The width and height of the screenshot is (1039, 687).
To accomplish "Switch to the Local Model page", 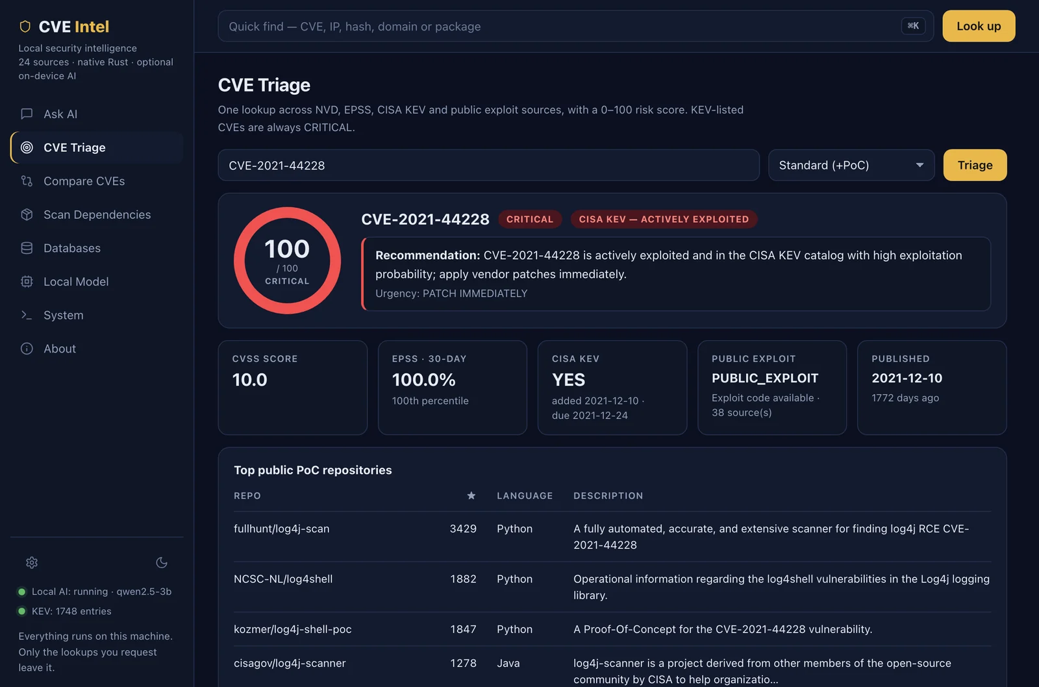I will click(97, 281).
